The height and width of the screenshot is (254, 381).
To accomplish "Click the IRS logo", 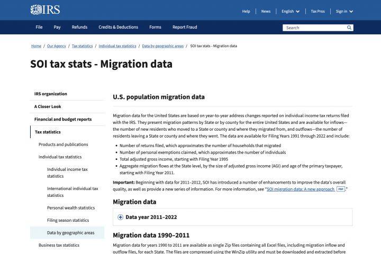I will click(45, 10).
